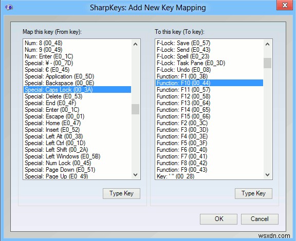Select 'Function: F13 (00_64)' entry
The height and width of the screenshot is (241, 296).
(x=209, y=103)
